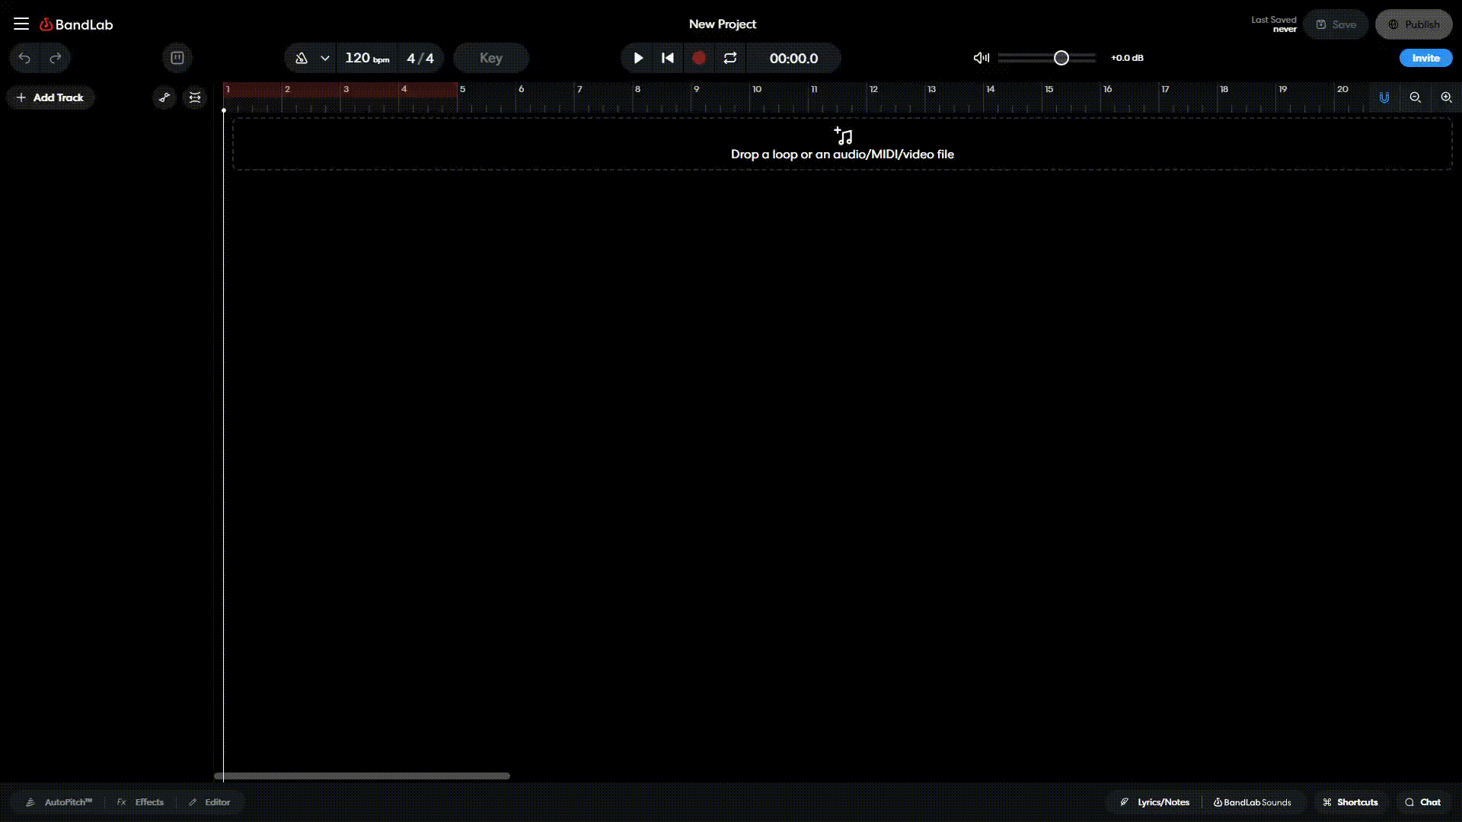Zoom out the timeline

[x=1416, y=97]
